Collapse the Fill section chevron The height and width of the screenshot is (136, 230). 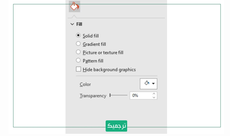pos(72,24)
